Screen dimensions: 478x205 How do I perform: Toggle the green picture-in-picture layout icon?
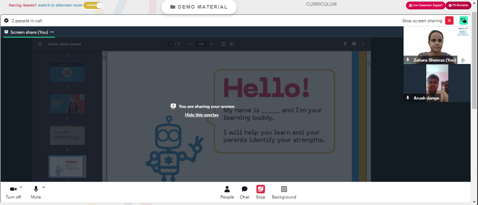click(464, 20)
